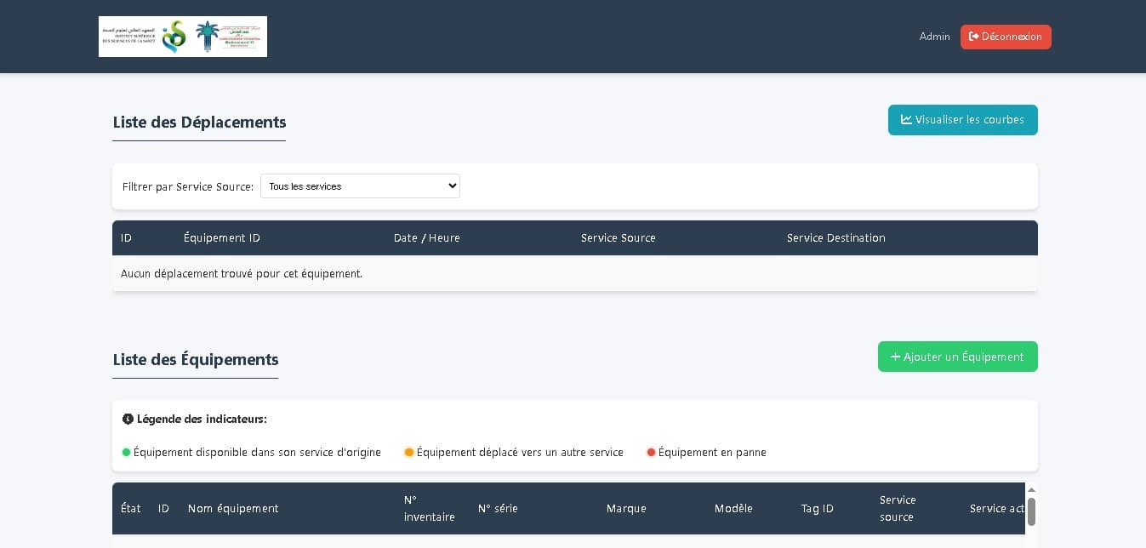The image size is (1146, 548).
Task: Click the info icon beside Légende des indicateurs
Action: point(128,419)
